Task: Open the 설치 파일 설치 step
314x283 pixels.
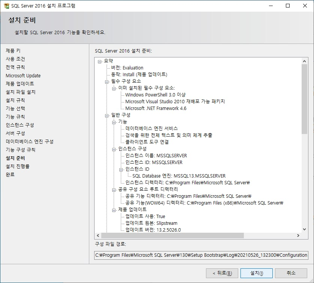Action: (x=21, y=92)
